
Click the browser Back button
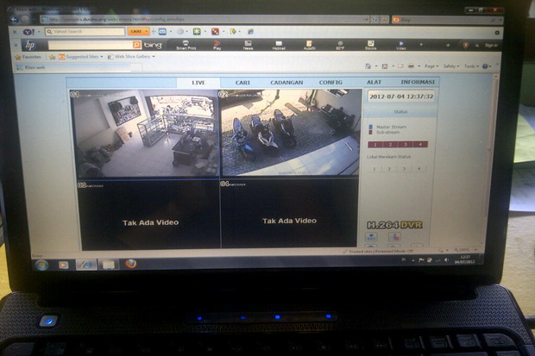[15, 20]
